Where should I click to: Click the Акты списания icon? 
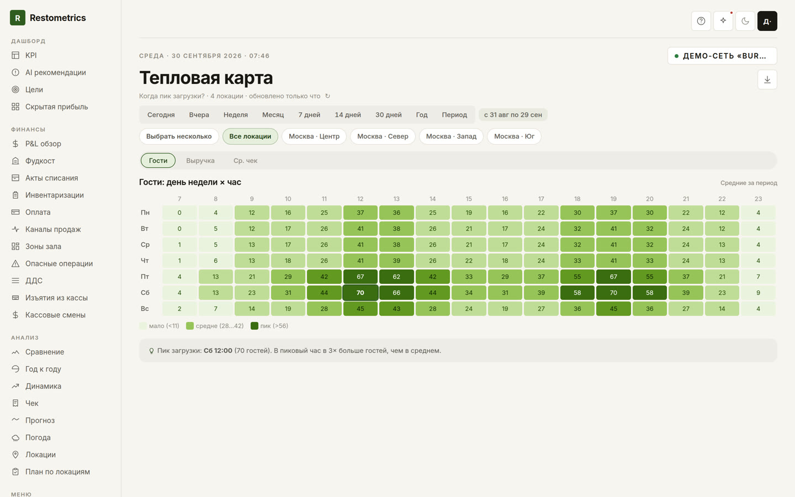(15, 178)
